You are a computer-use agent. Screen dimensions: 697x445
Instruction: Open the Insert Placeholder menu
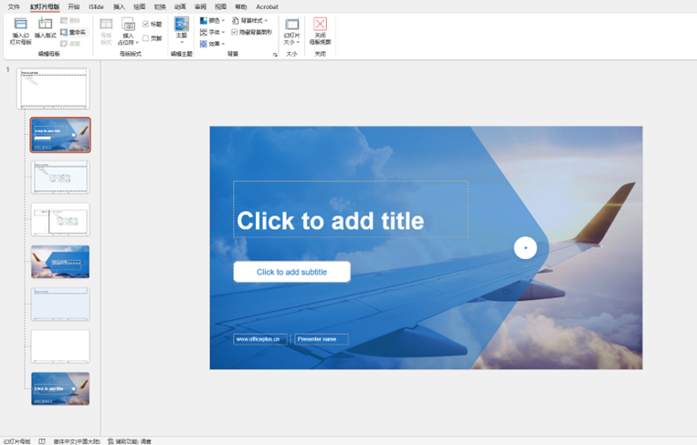click(x=129, y=31)
